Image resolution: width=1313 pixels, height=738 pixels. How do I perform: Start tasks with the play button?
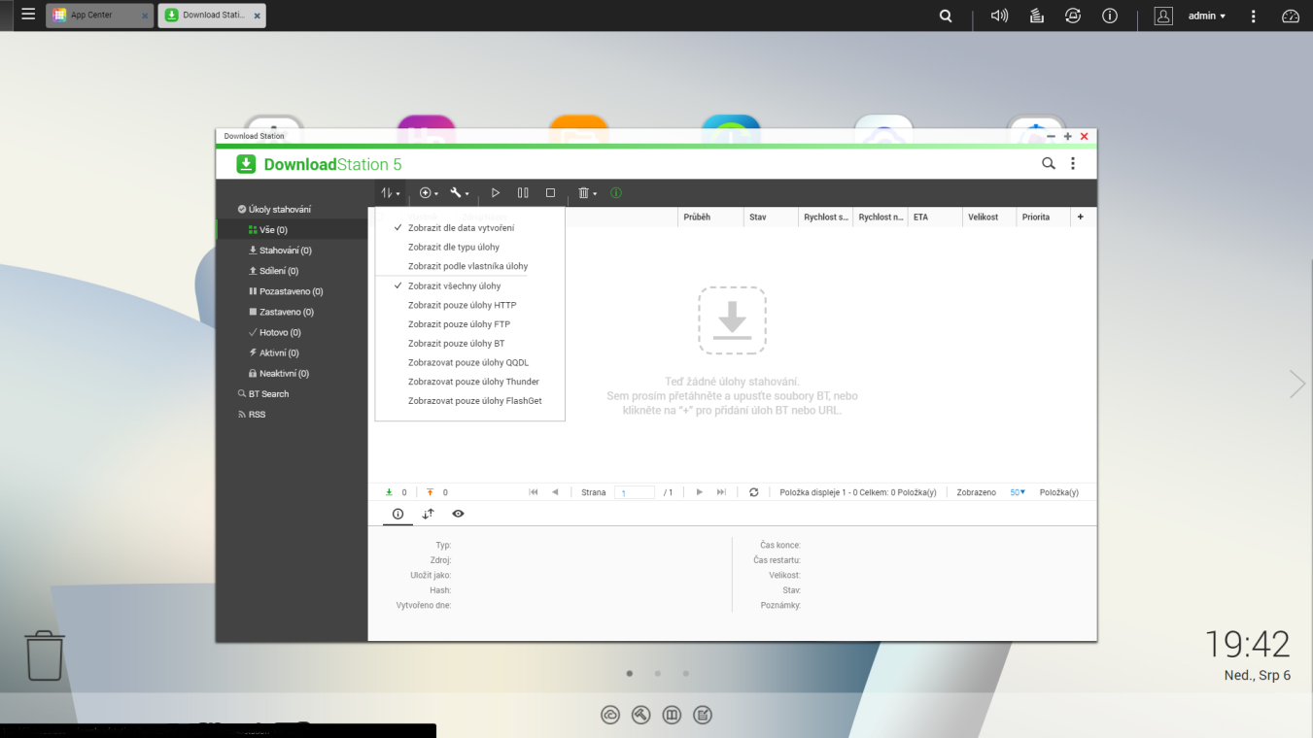[496, 193]
